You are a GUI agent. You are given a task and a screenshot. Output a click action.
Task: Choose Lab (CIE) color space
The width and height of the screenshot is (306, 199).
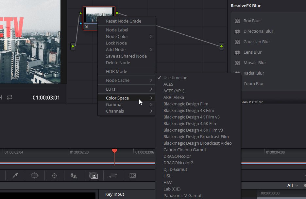(198, 189)
